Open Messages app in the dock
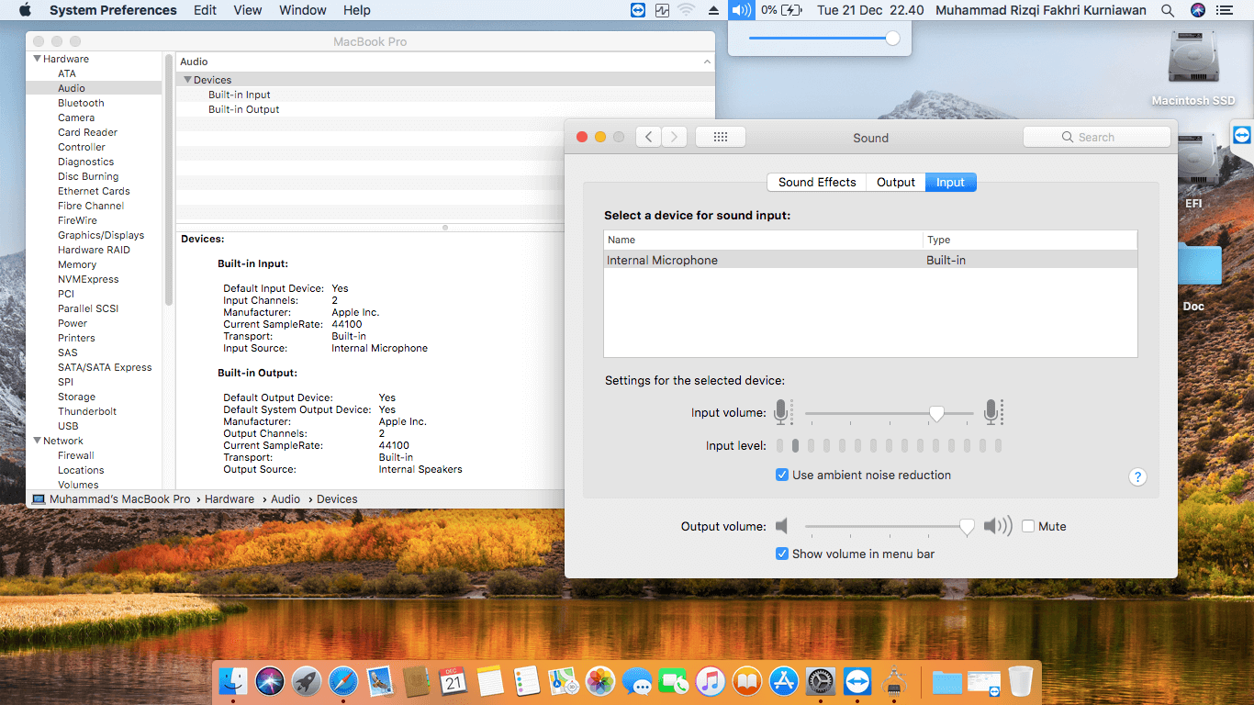This screenshot has height=705, width=1254. point(637,681)
